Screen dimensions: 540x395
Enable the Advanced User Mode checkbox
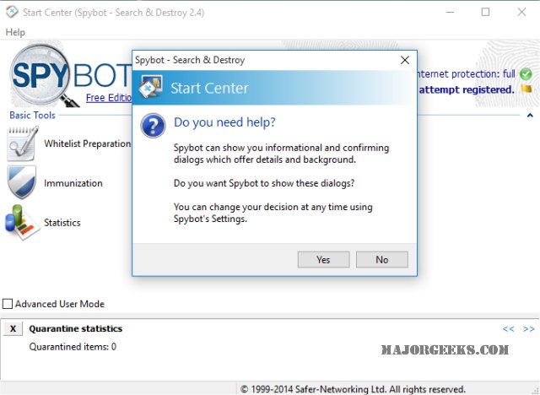(x=8, y=304)
